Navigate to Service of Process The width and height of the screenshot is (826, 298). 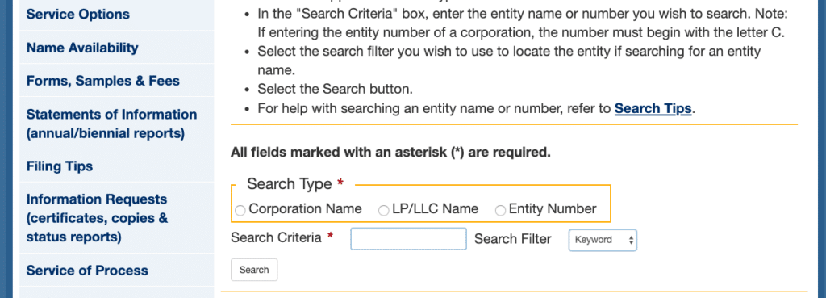point(87,271)
